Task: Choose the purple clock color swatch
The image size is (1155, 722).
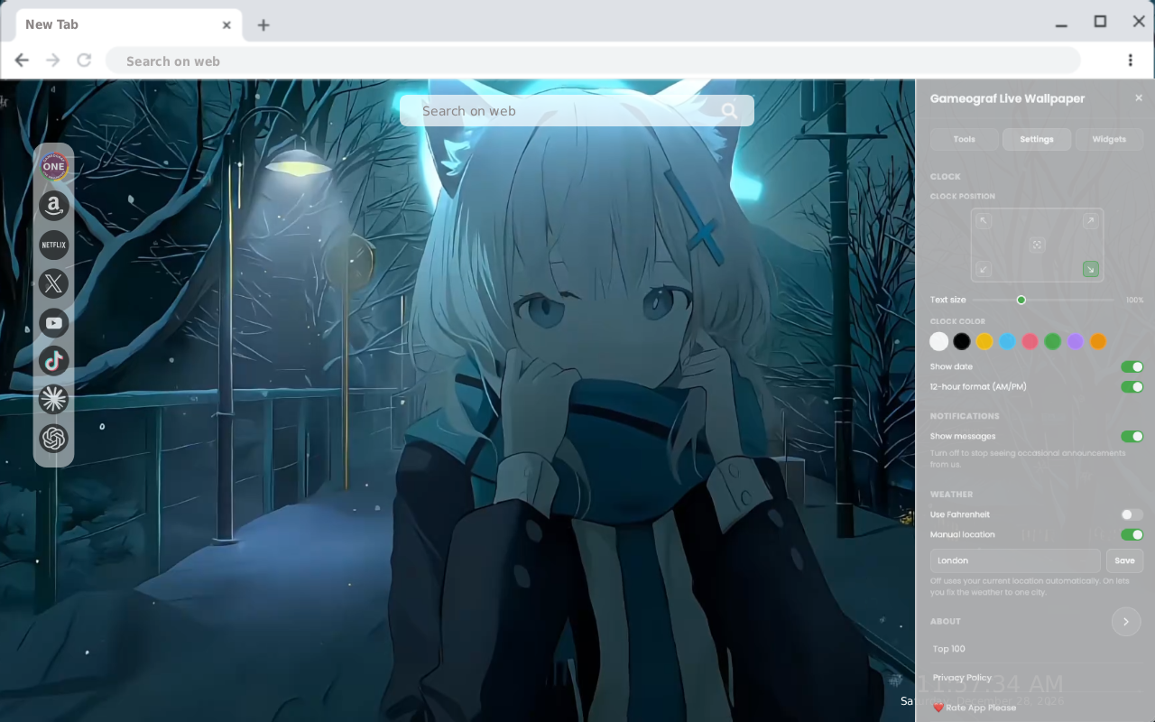Action: (1076, 341)
